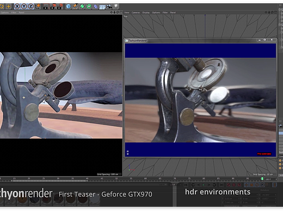
Task: Click left viewport zoom-camera icon
Action: [x=114, y=13]
